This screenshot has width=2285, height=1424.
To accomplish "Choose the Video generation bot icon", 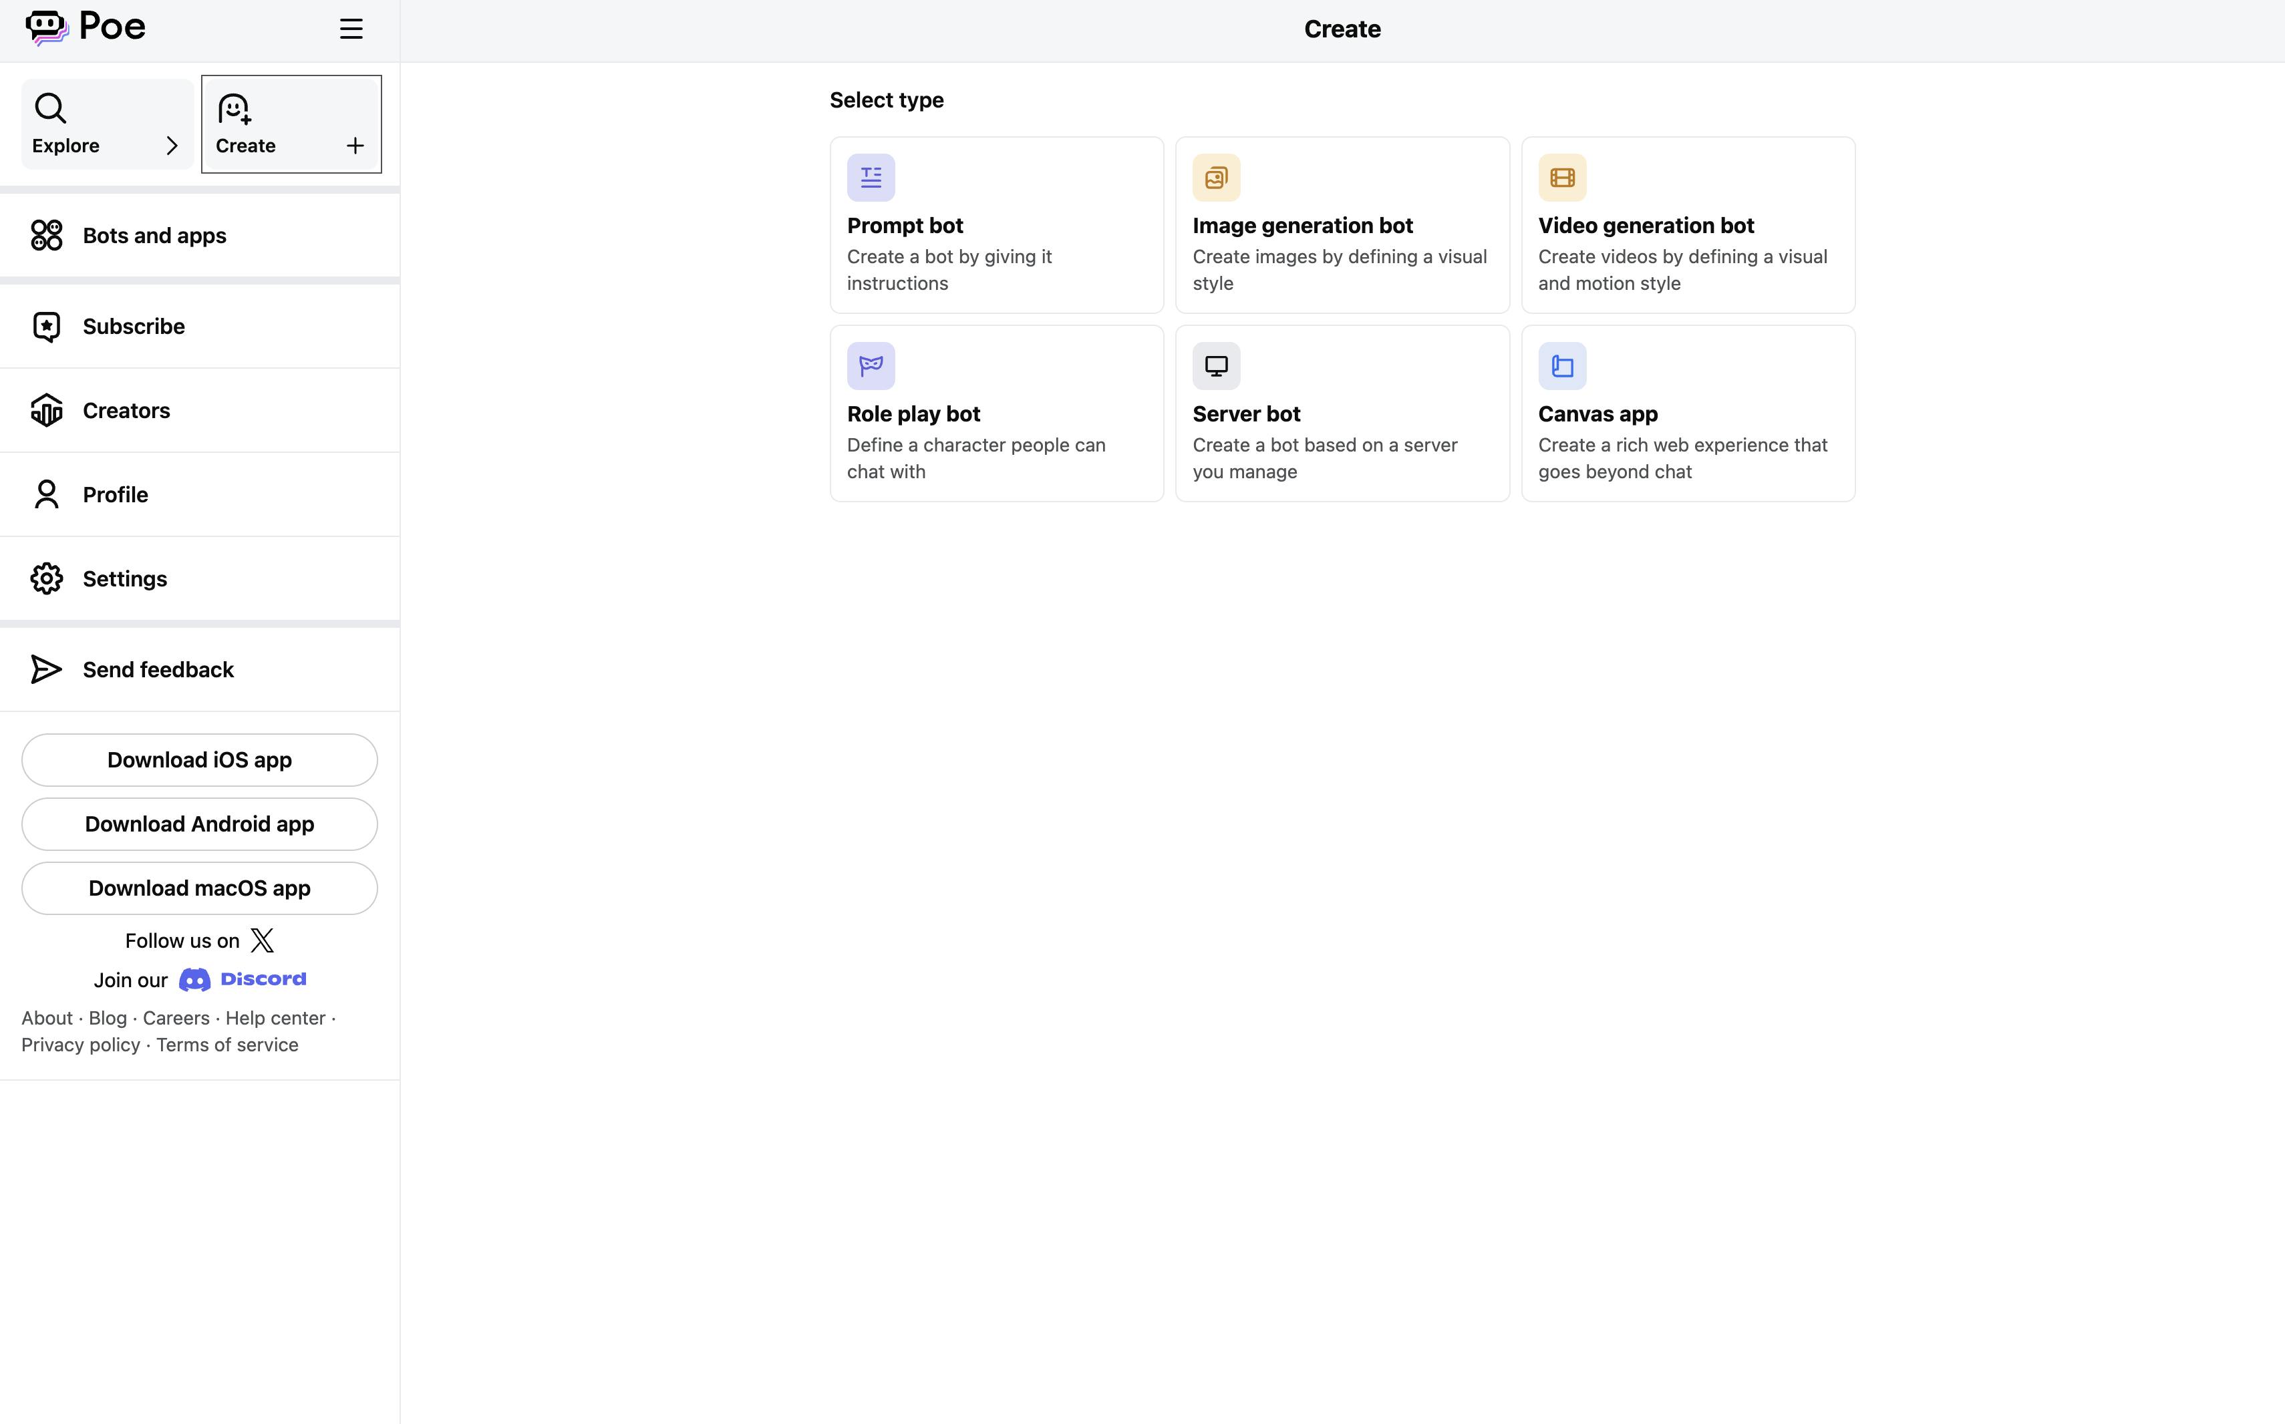I will 1561,178.
